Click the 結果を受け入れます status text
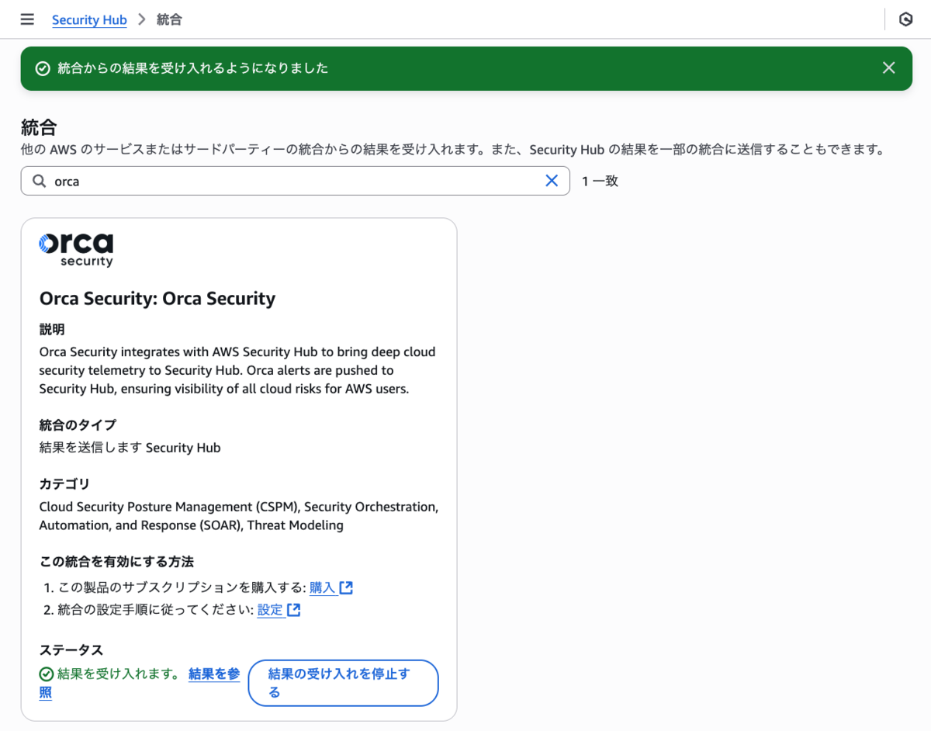The height and width of the screenshot is (731, 931). point(119,674)
